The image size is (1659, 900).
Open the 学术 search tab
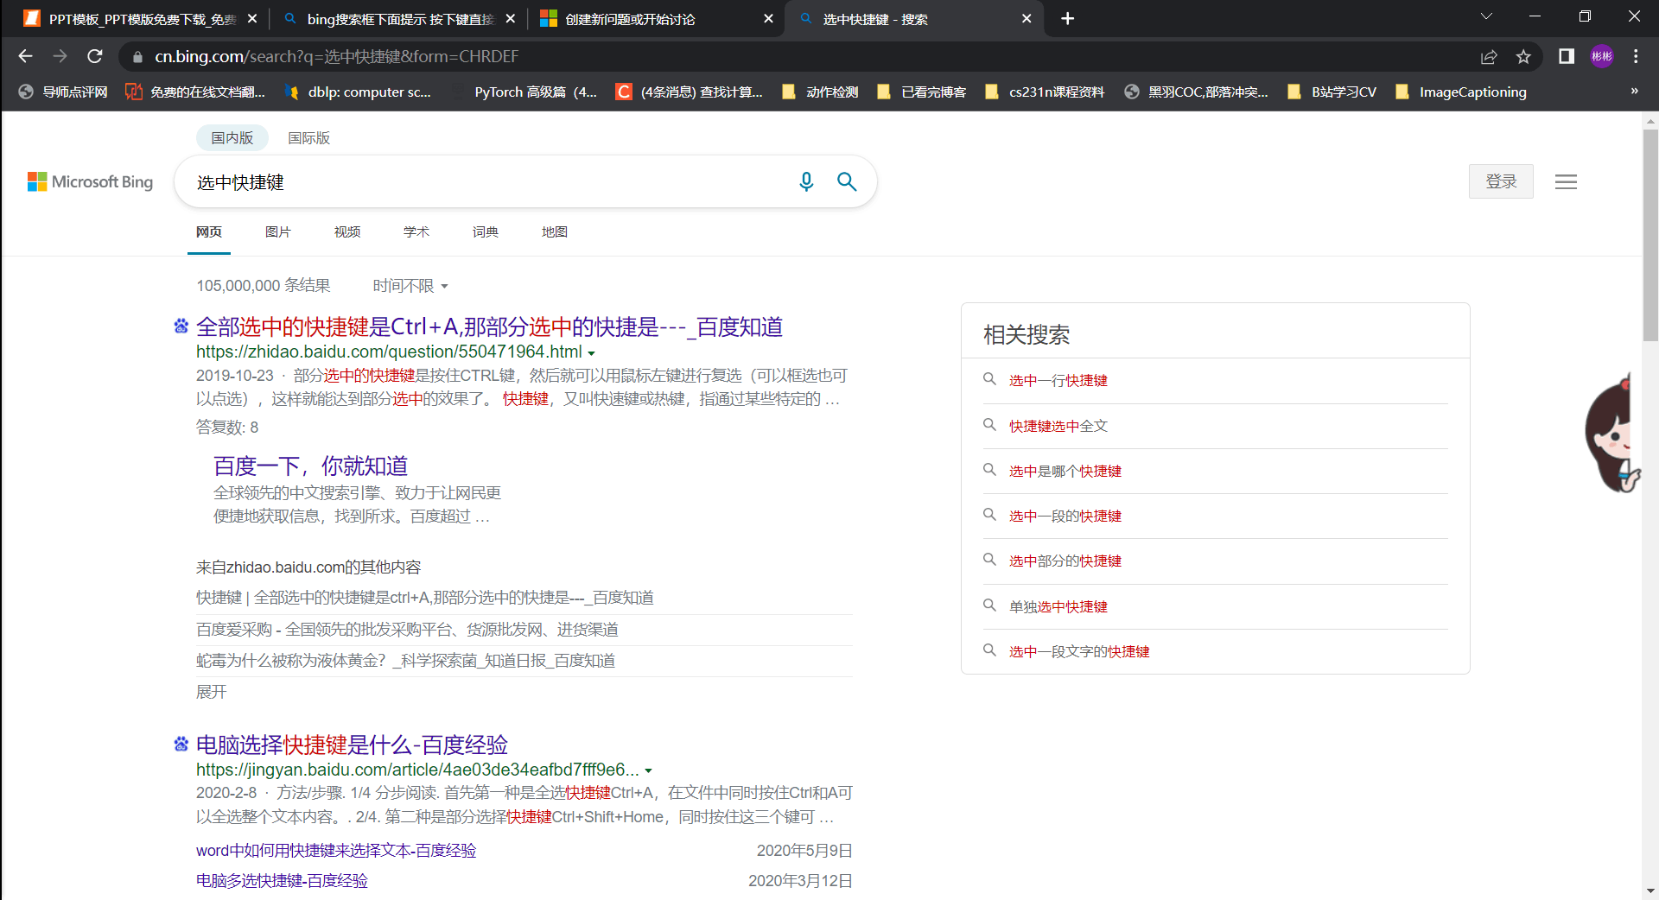click(416, 231)
